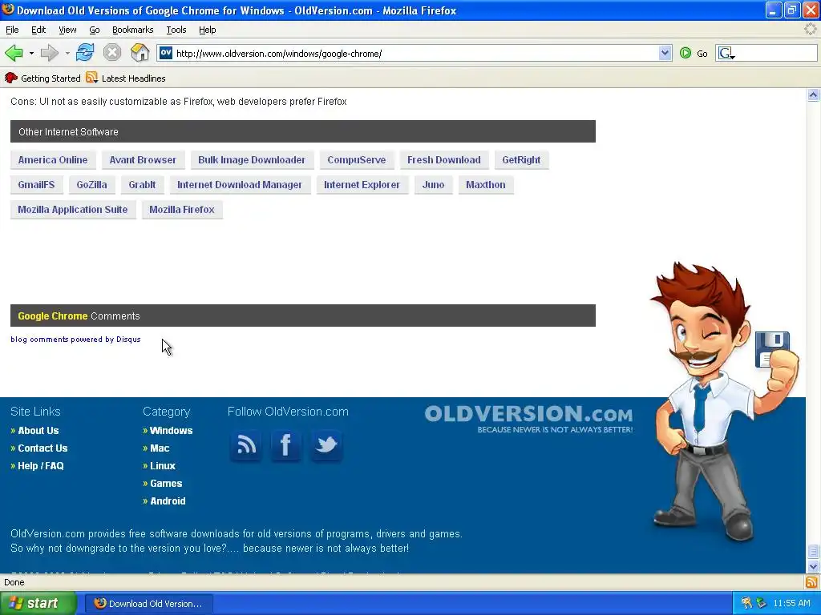
Task: Open the Windows category link
Action: coord(172,430)
